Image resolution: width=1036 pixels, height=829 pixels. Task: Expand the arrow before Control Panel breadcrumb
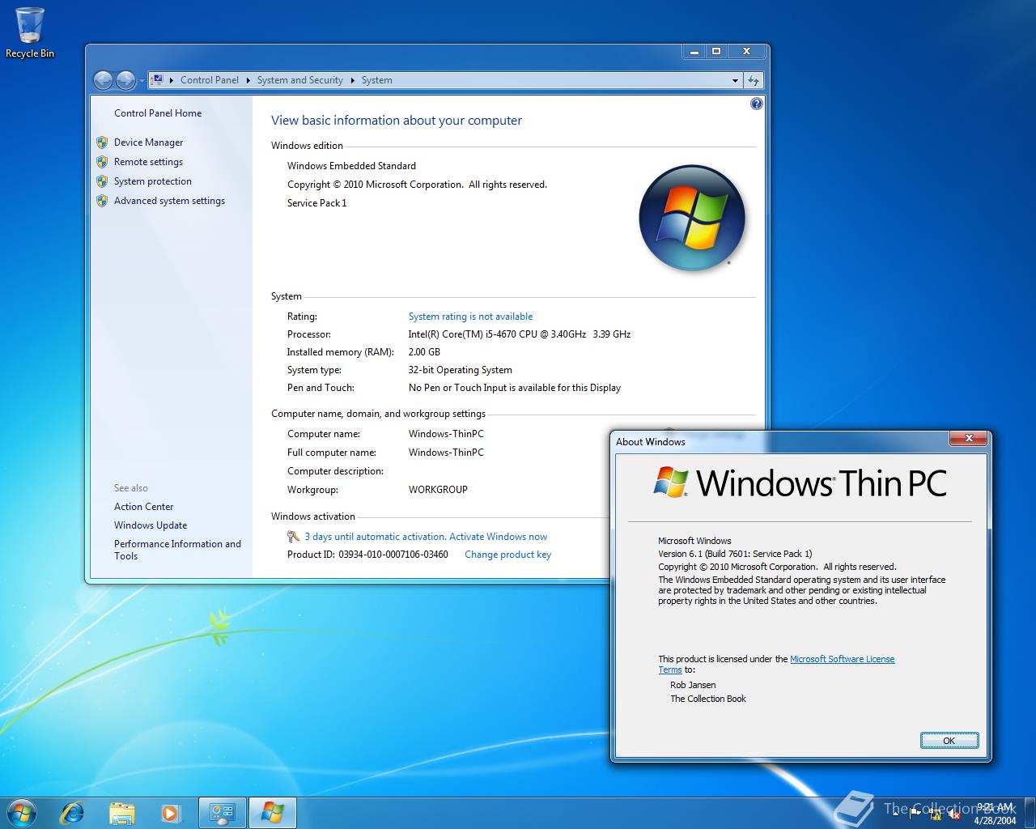coord(172,80)
